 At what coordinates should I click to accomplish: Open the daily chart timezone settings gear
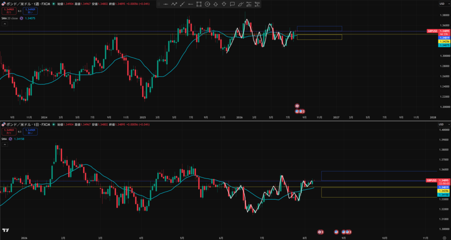tap(444, 238)
